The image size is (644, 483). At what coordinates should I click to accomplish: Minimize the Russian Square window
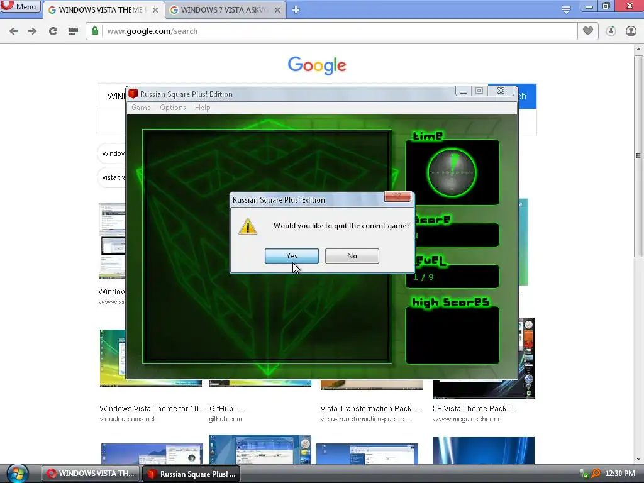pos(464,91)
